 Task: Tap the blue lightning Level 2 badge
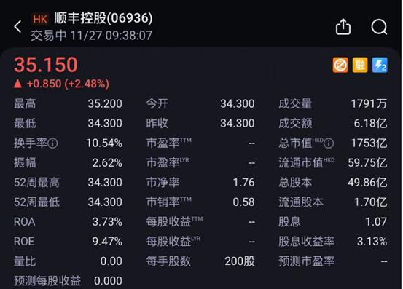pyautogui.click(x=380, y=66)
